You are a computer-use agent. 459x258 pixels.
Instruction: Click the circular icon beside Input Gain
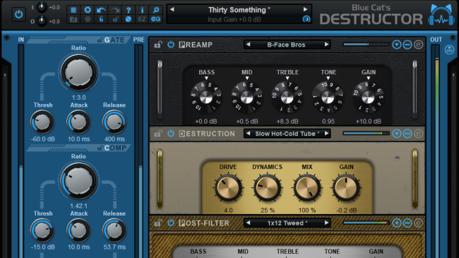[x=306, y=19]
